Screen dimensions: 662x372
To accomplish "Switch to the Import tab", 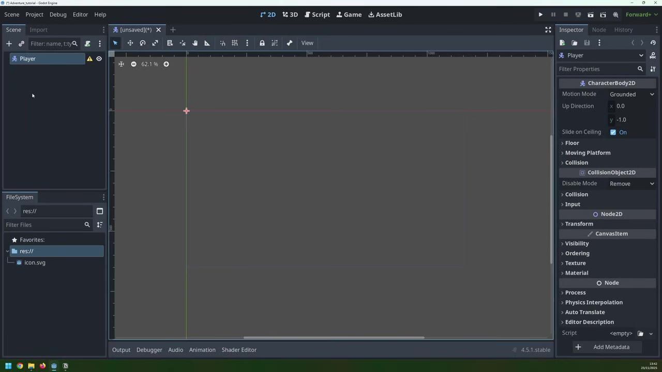I will (x=38, y=30).
